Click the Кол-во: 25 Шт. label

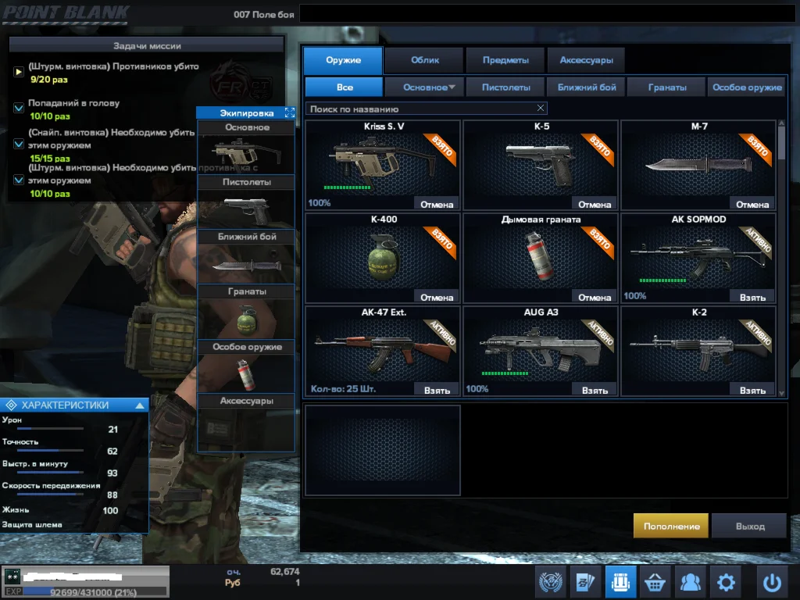click(x=343, y=389)
